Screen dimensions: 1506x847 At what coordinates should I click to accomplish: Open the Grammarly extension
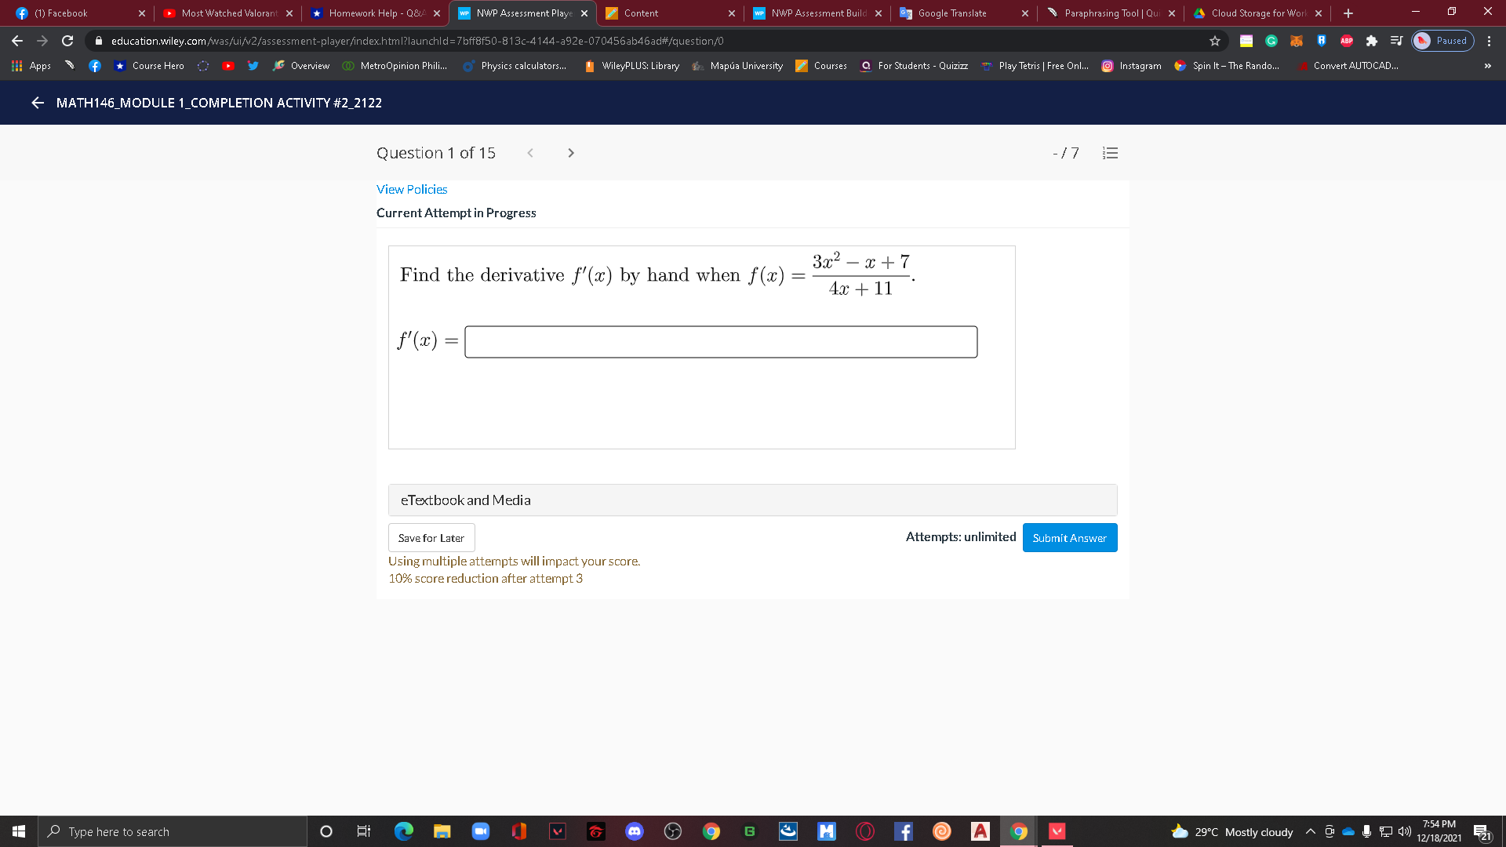(1271, 41)
